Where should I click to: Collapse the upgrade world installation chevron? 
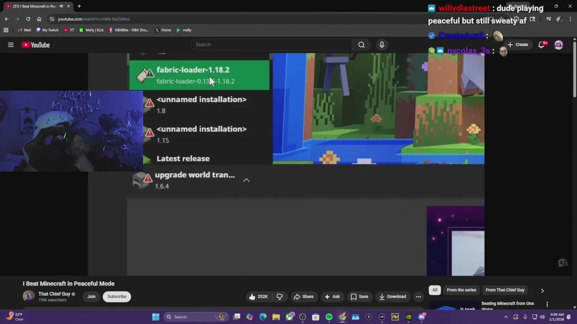tap(246, 180)
